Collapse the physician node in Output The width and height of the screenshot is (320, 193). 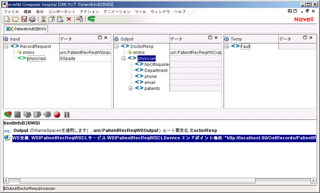point(123,59)
